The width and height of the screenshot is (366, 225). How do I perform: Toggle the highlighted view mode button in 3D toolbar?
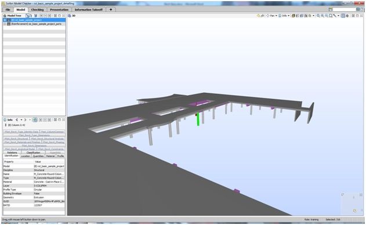point(343,16)
